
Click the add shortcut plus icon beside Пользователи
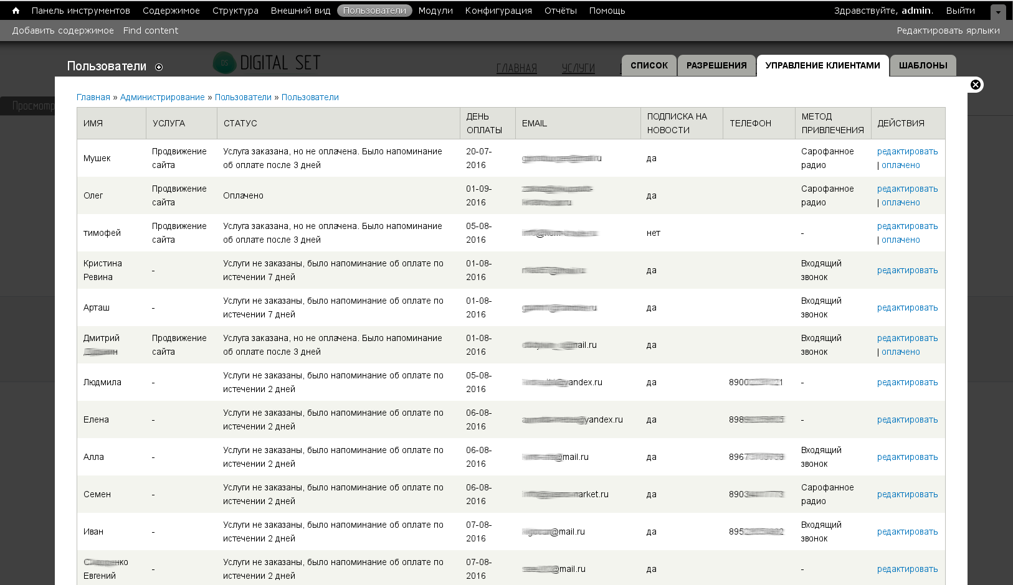point(159,67)
